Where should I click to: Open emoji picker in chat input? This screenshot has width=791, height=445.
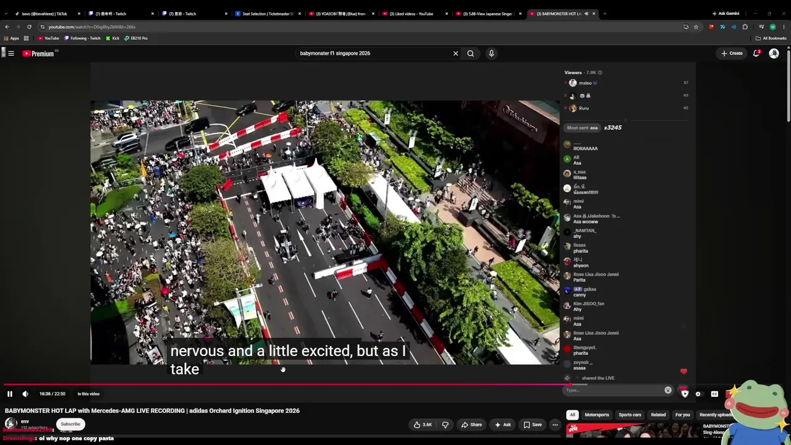click(x=668, y=390)
